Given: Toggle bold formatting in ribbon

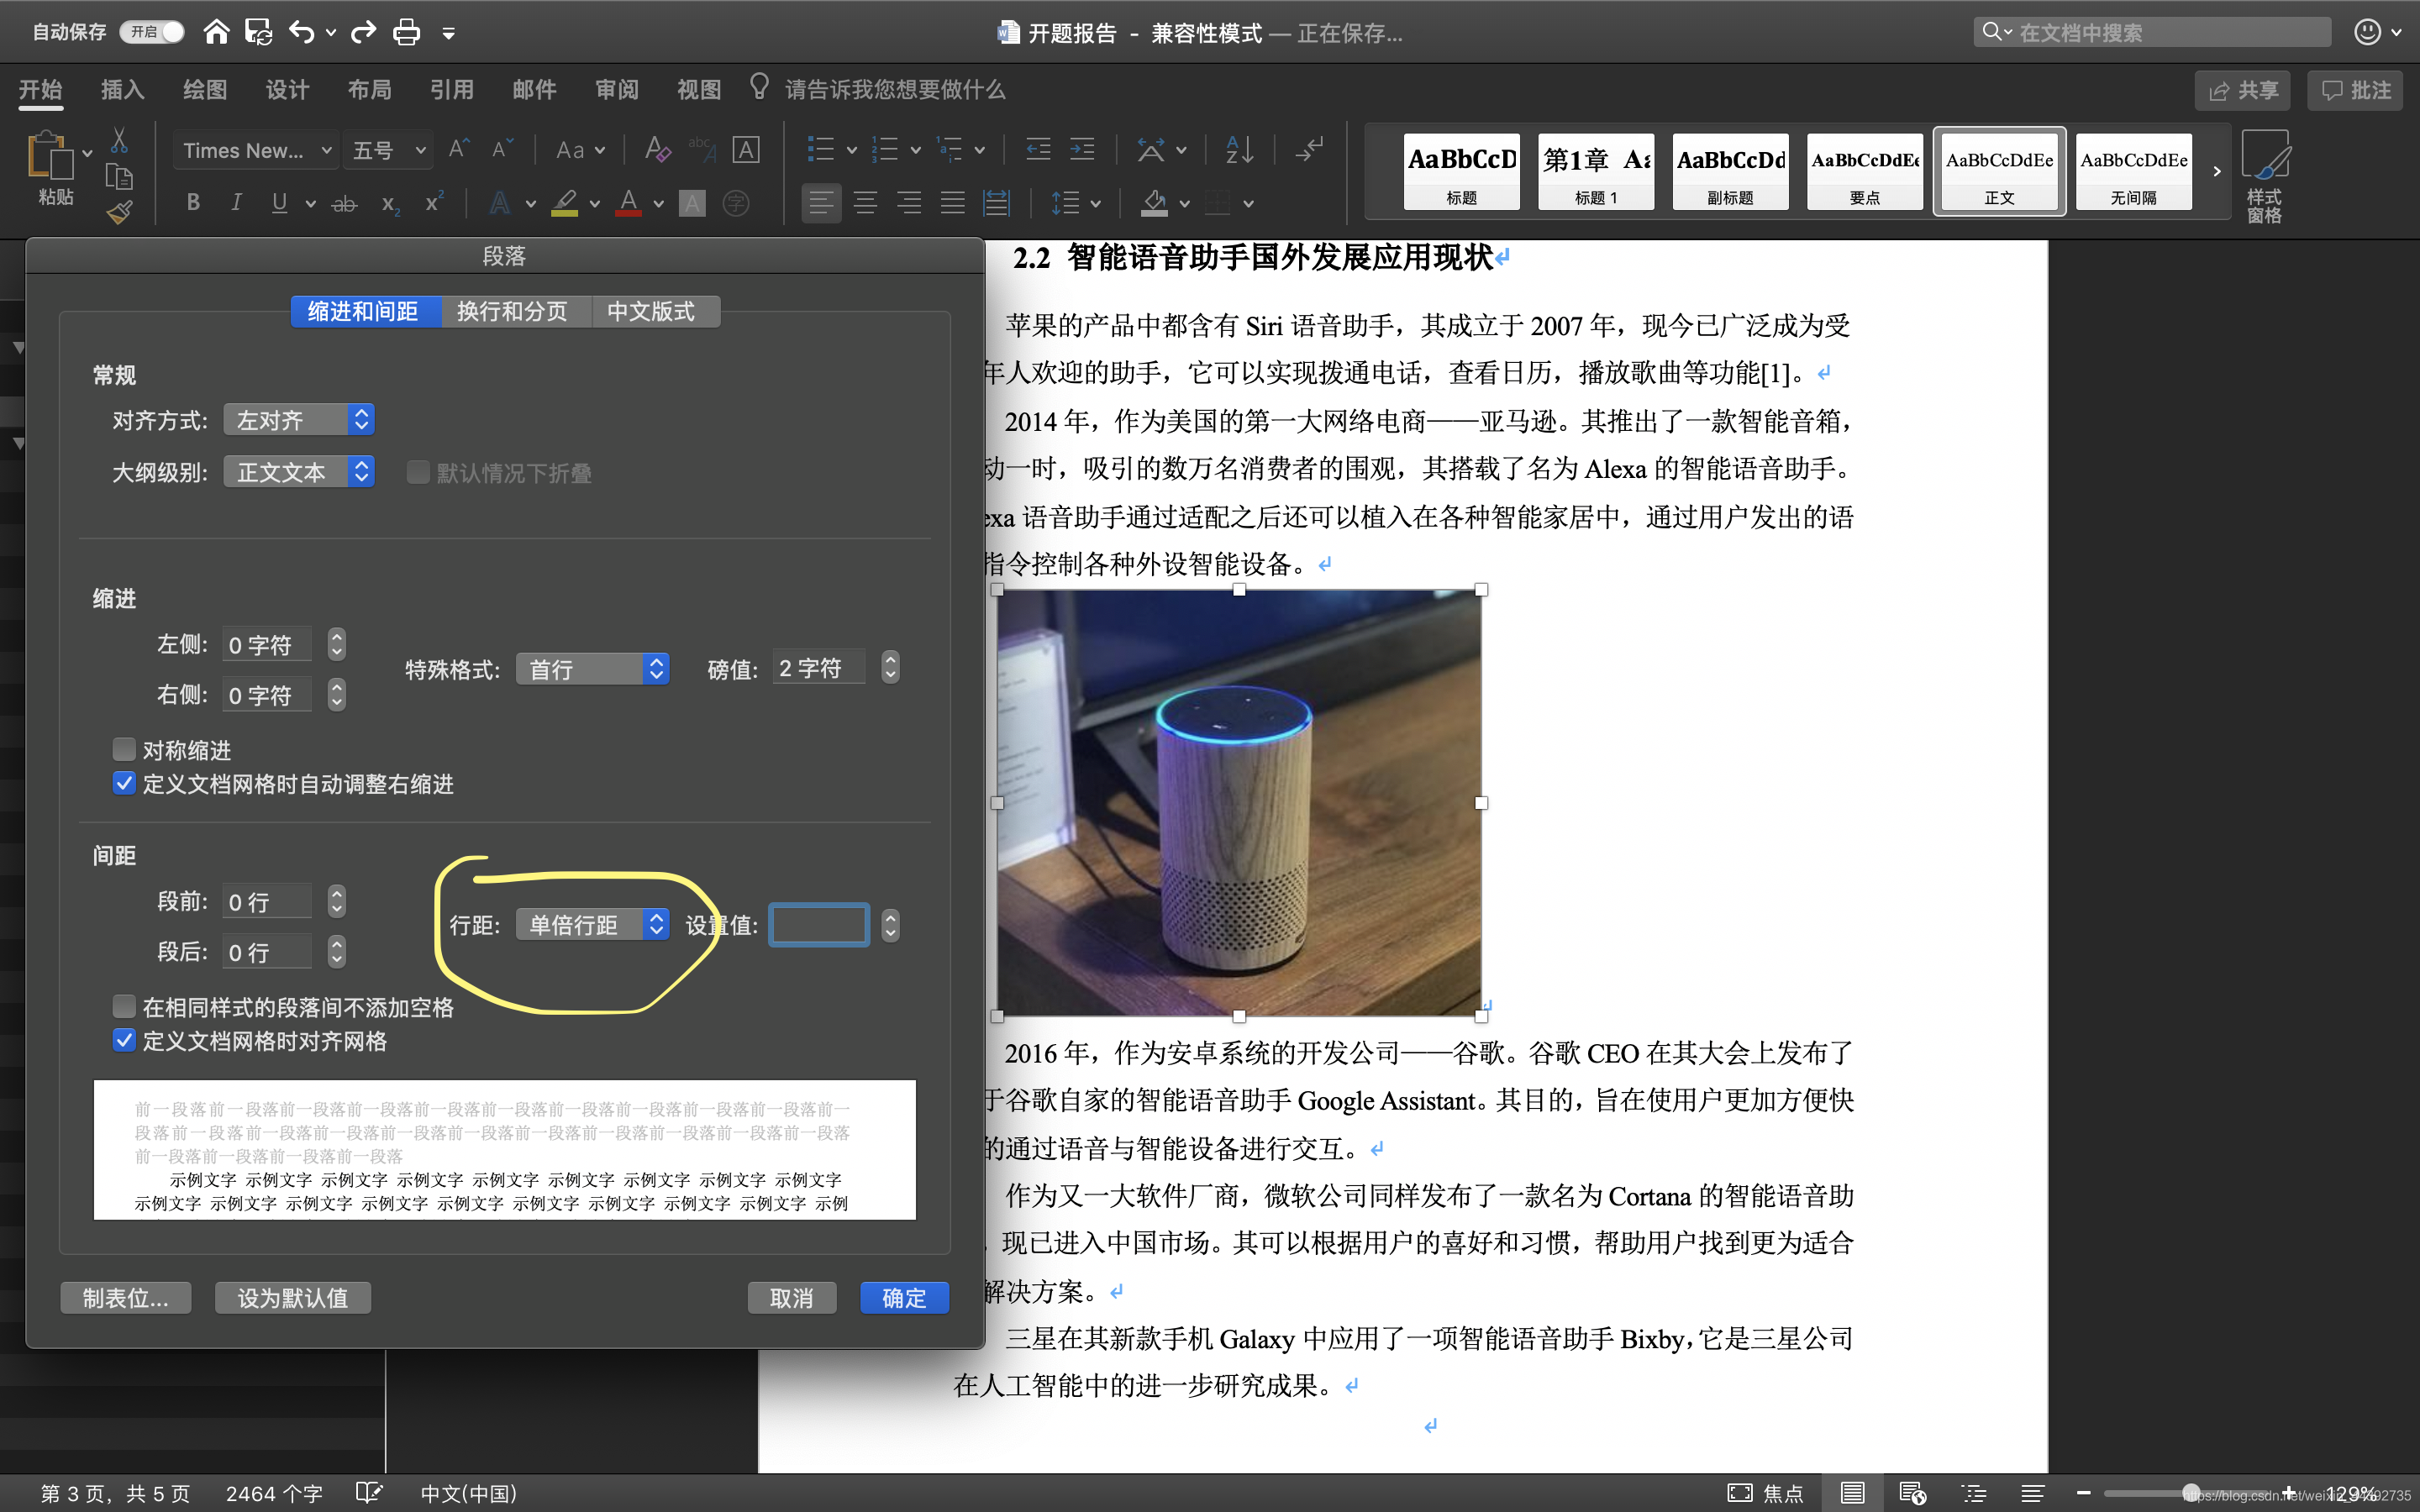Looking at the screenshot, I should pyautogui.click(x=193, y=203).
